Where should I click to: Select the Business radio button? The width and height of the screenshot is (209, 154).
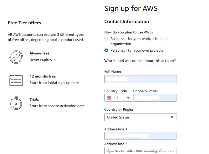106,39
